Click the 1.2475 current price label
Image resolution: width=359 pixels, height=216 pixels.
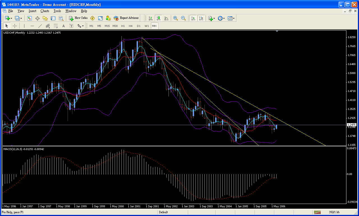tap(352, 125)
